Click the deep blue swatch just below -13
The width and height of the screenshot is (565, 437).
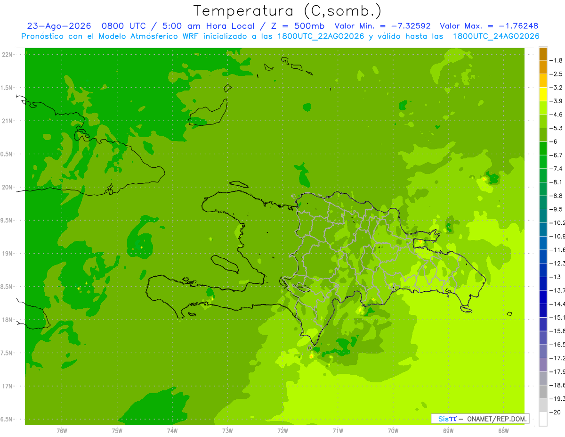543,284
